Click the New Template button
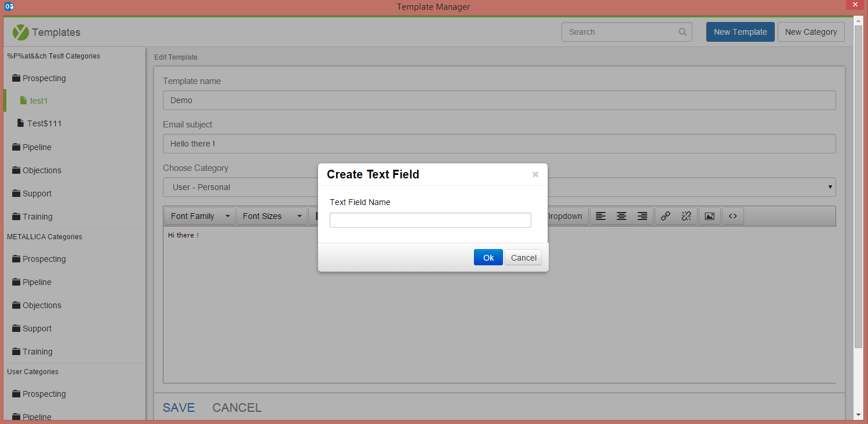This screenshot has width=868, height=424. click(x=740, y=32)
